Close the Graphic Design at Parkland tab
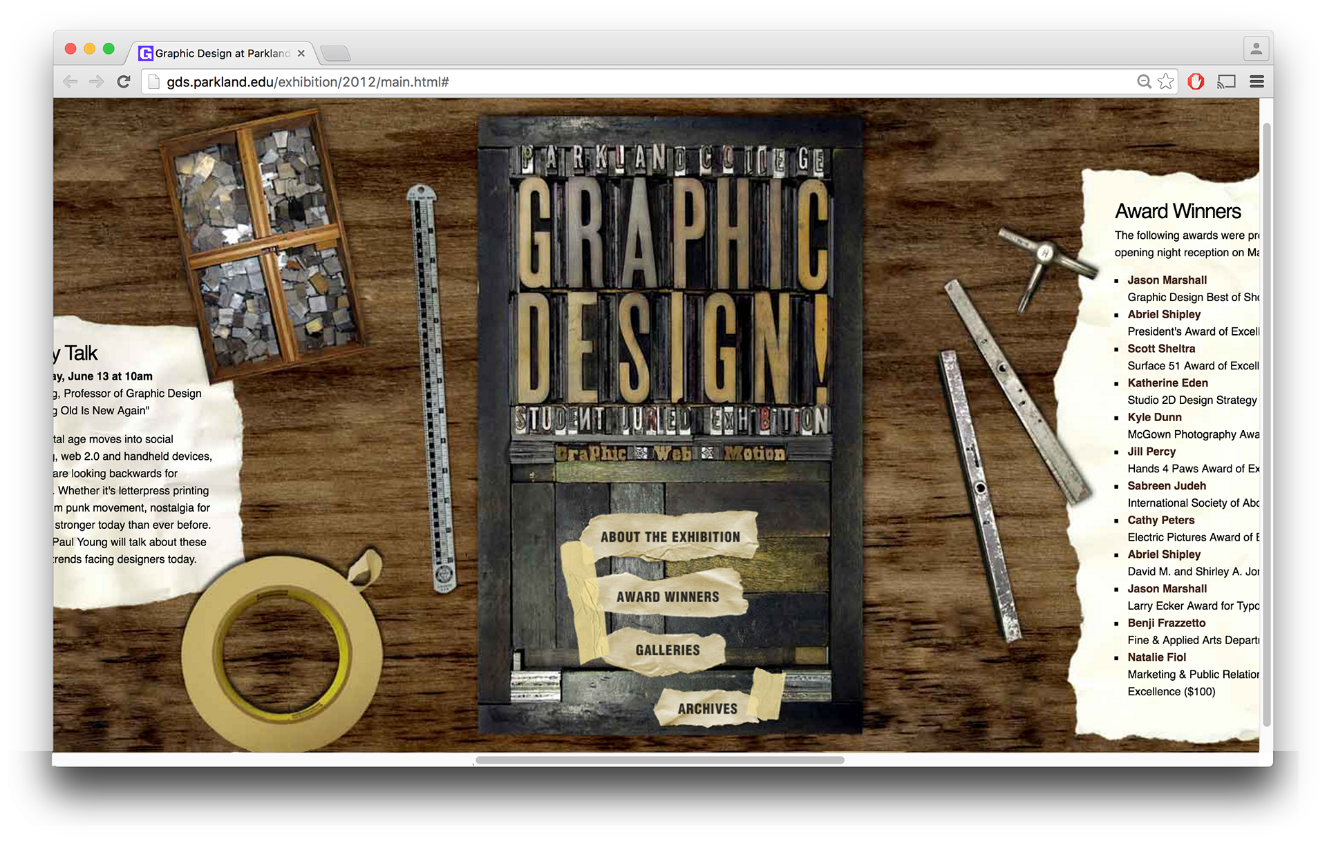This screenshot has width=1327, height=843. [x=301, y=53]
